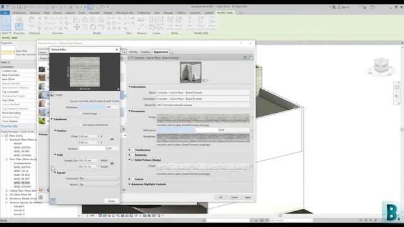The width and height of the screenshot is (404, 227).
Task: Switch to the Graphics tab
Action: click(x=145, y=52)
